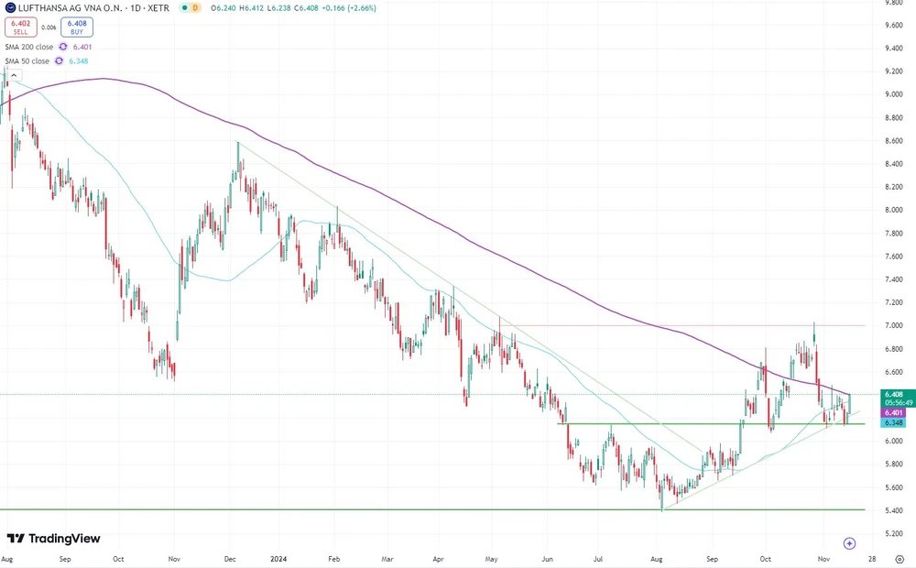The width and height of the screenshot is (916, 568).
Task: Click the SELL 6.402 button
Action: click(21, 27)
